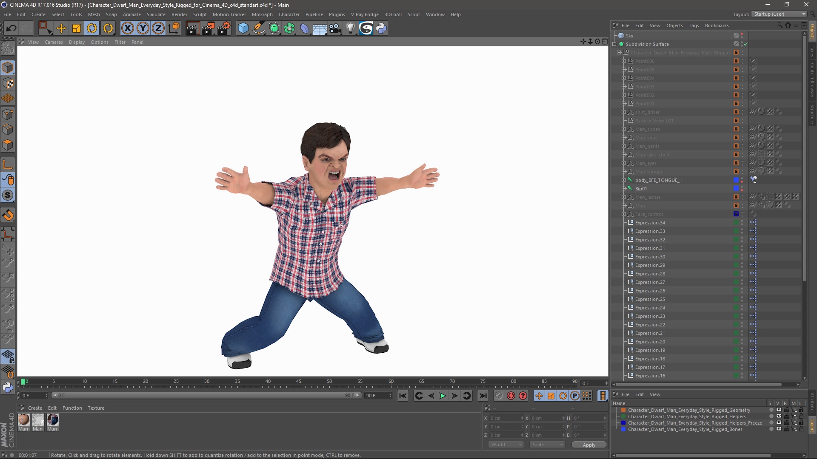The width and height of the screenshot is (817, 459).
Task: Toggle Snap S icon in left palette
Action: pyautogui.click(x=8, y=195)
